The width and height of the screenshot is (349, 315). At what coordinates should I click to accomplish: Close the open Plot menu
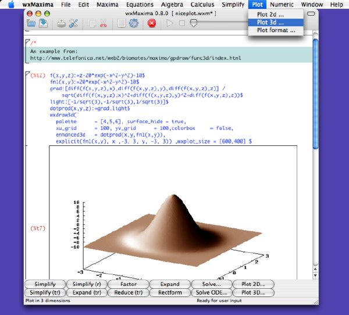(257, 5)
